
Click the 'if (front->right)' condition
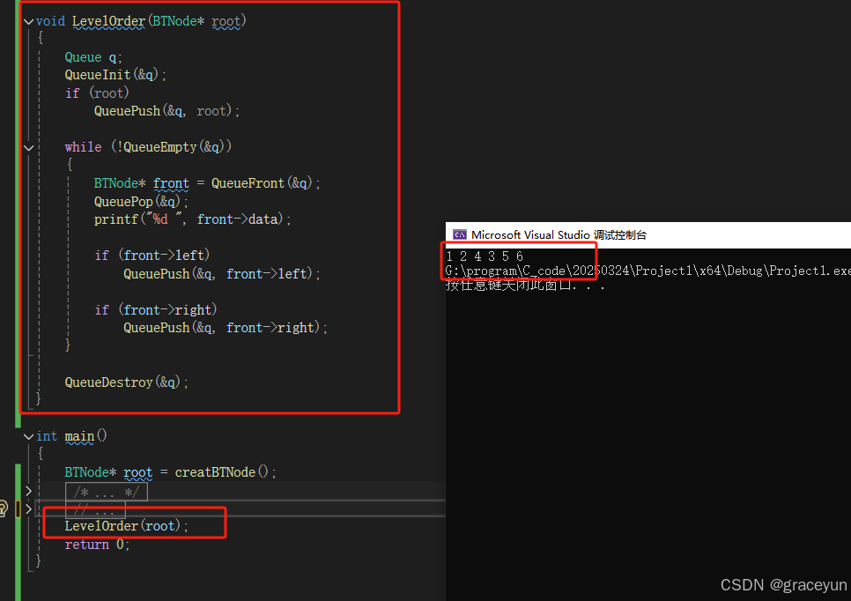tap(156, 309)
